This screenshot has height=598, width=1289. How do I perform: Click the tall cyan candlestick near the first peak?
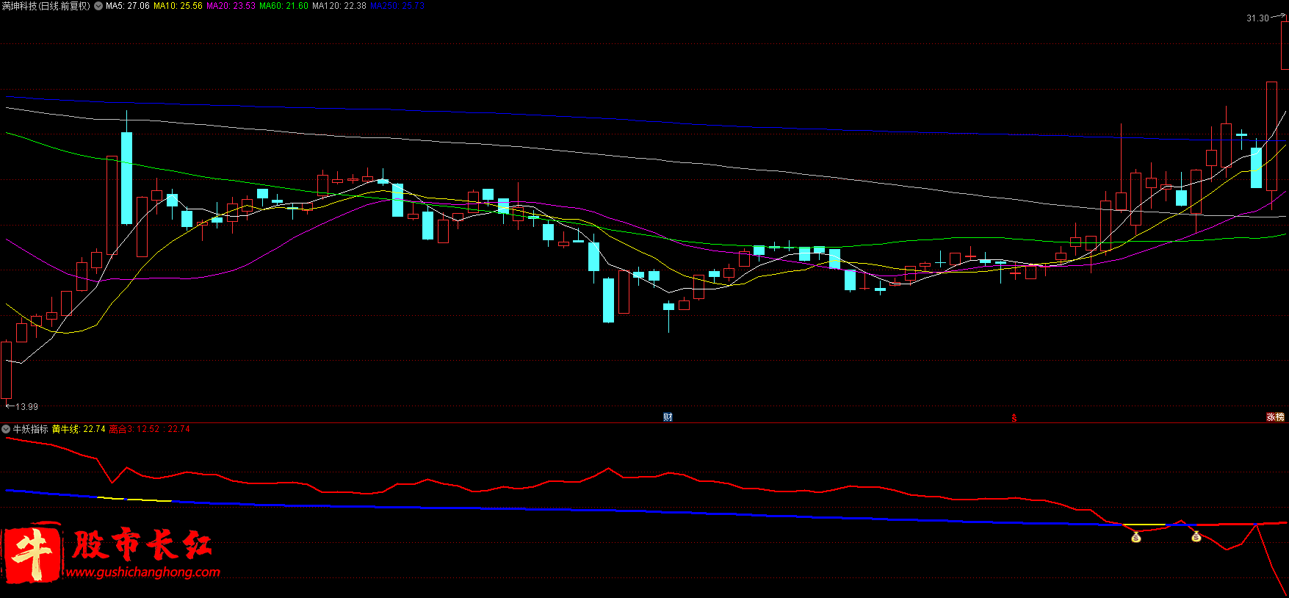click(126, 178)
